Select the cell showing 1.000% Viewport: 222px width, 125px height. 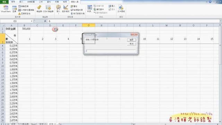coord(11,69)
